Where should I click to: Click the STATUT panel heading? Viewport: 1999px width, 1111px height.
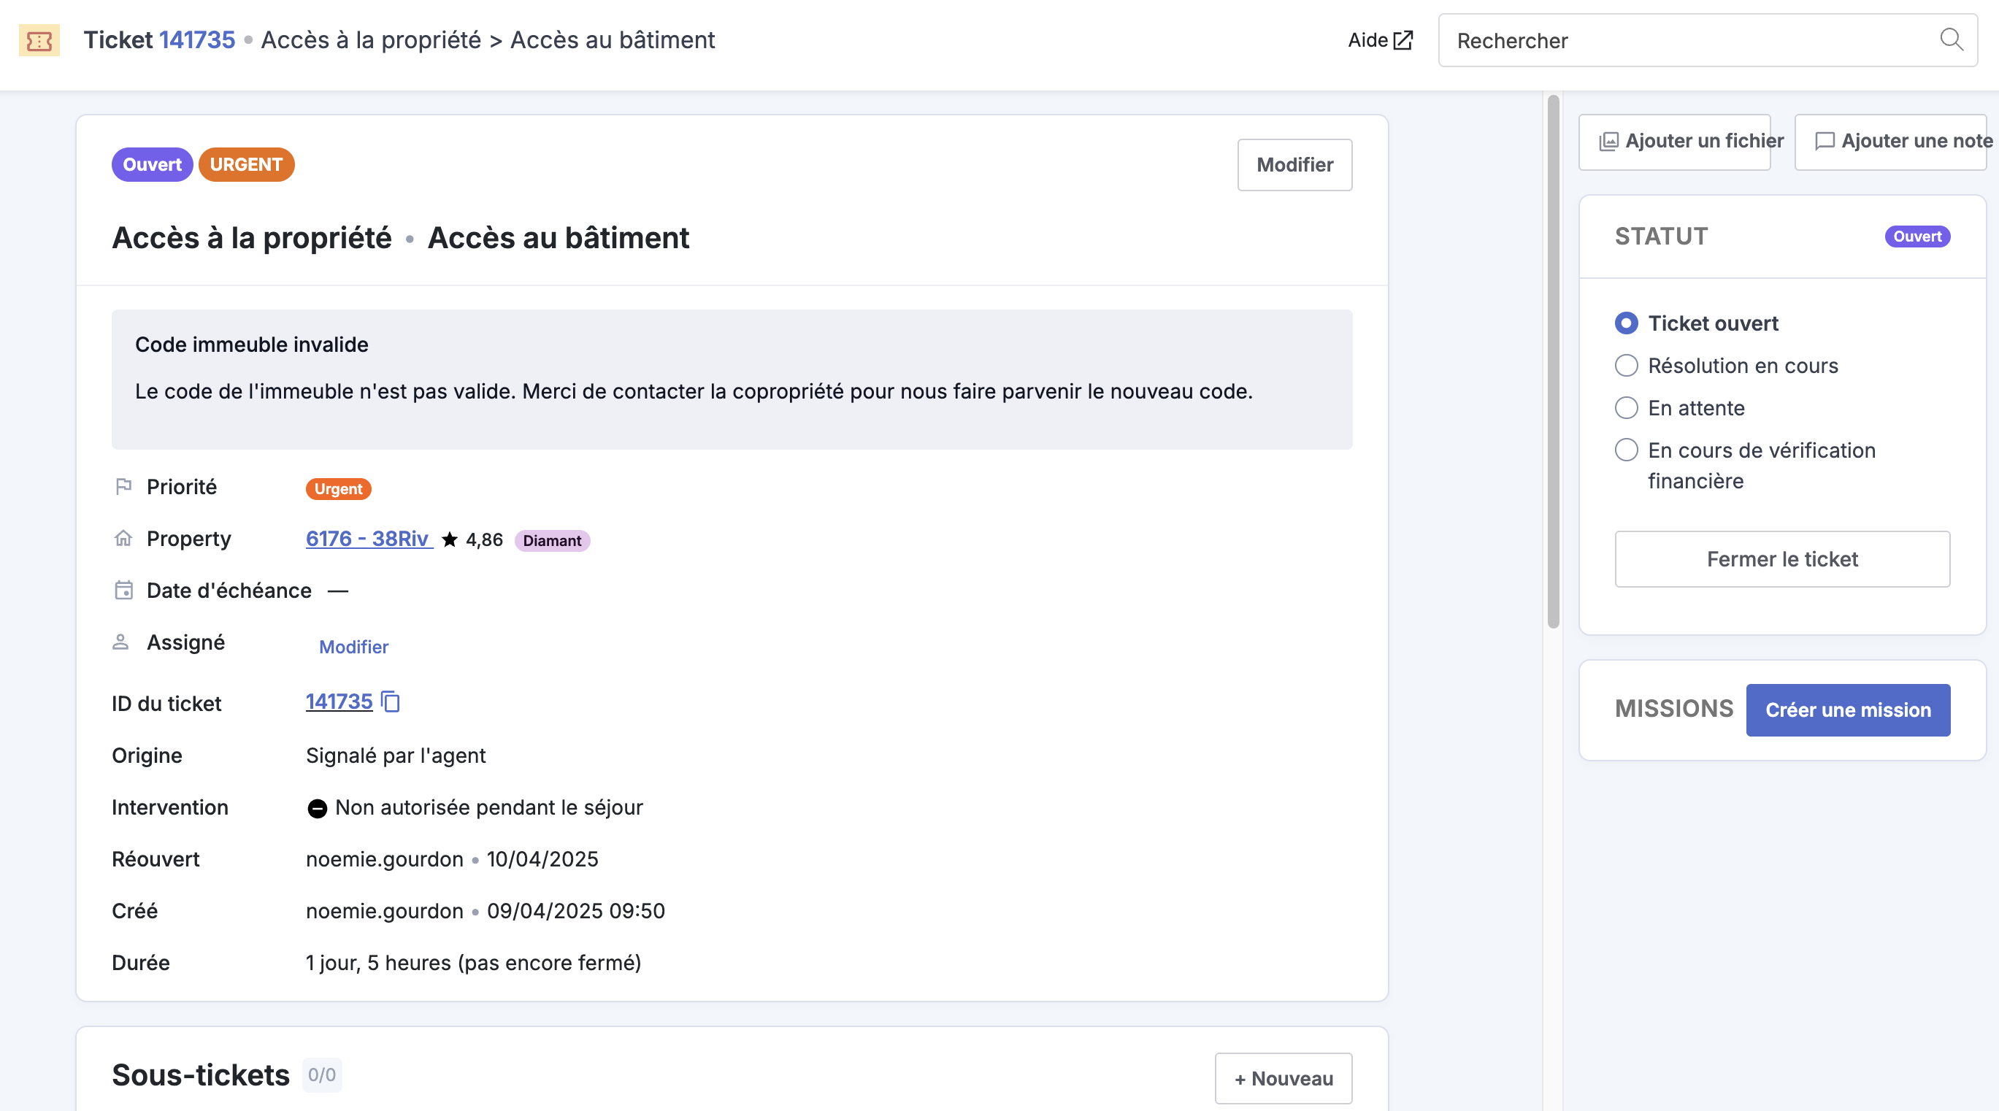[x=1662, y=236]
